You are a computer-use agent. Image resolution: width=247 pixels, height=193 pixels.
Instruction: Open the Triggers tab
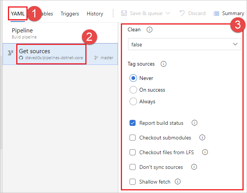70,14
